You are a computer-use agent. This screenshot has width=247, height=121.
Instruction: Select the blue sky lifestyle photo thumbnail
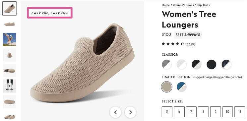[x=10, y=39]
